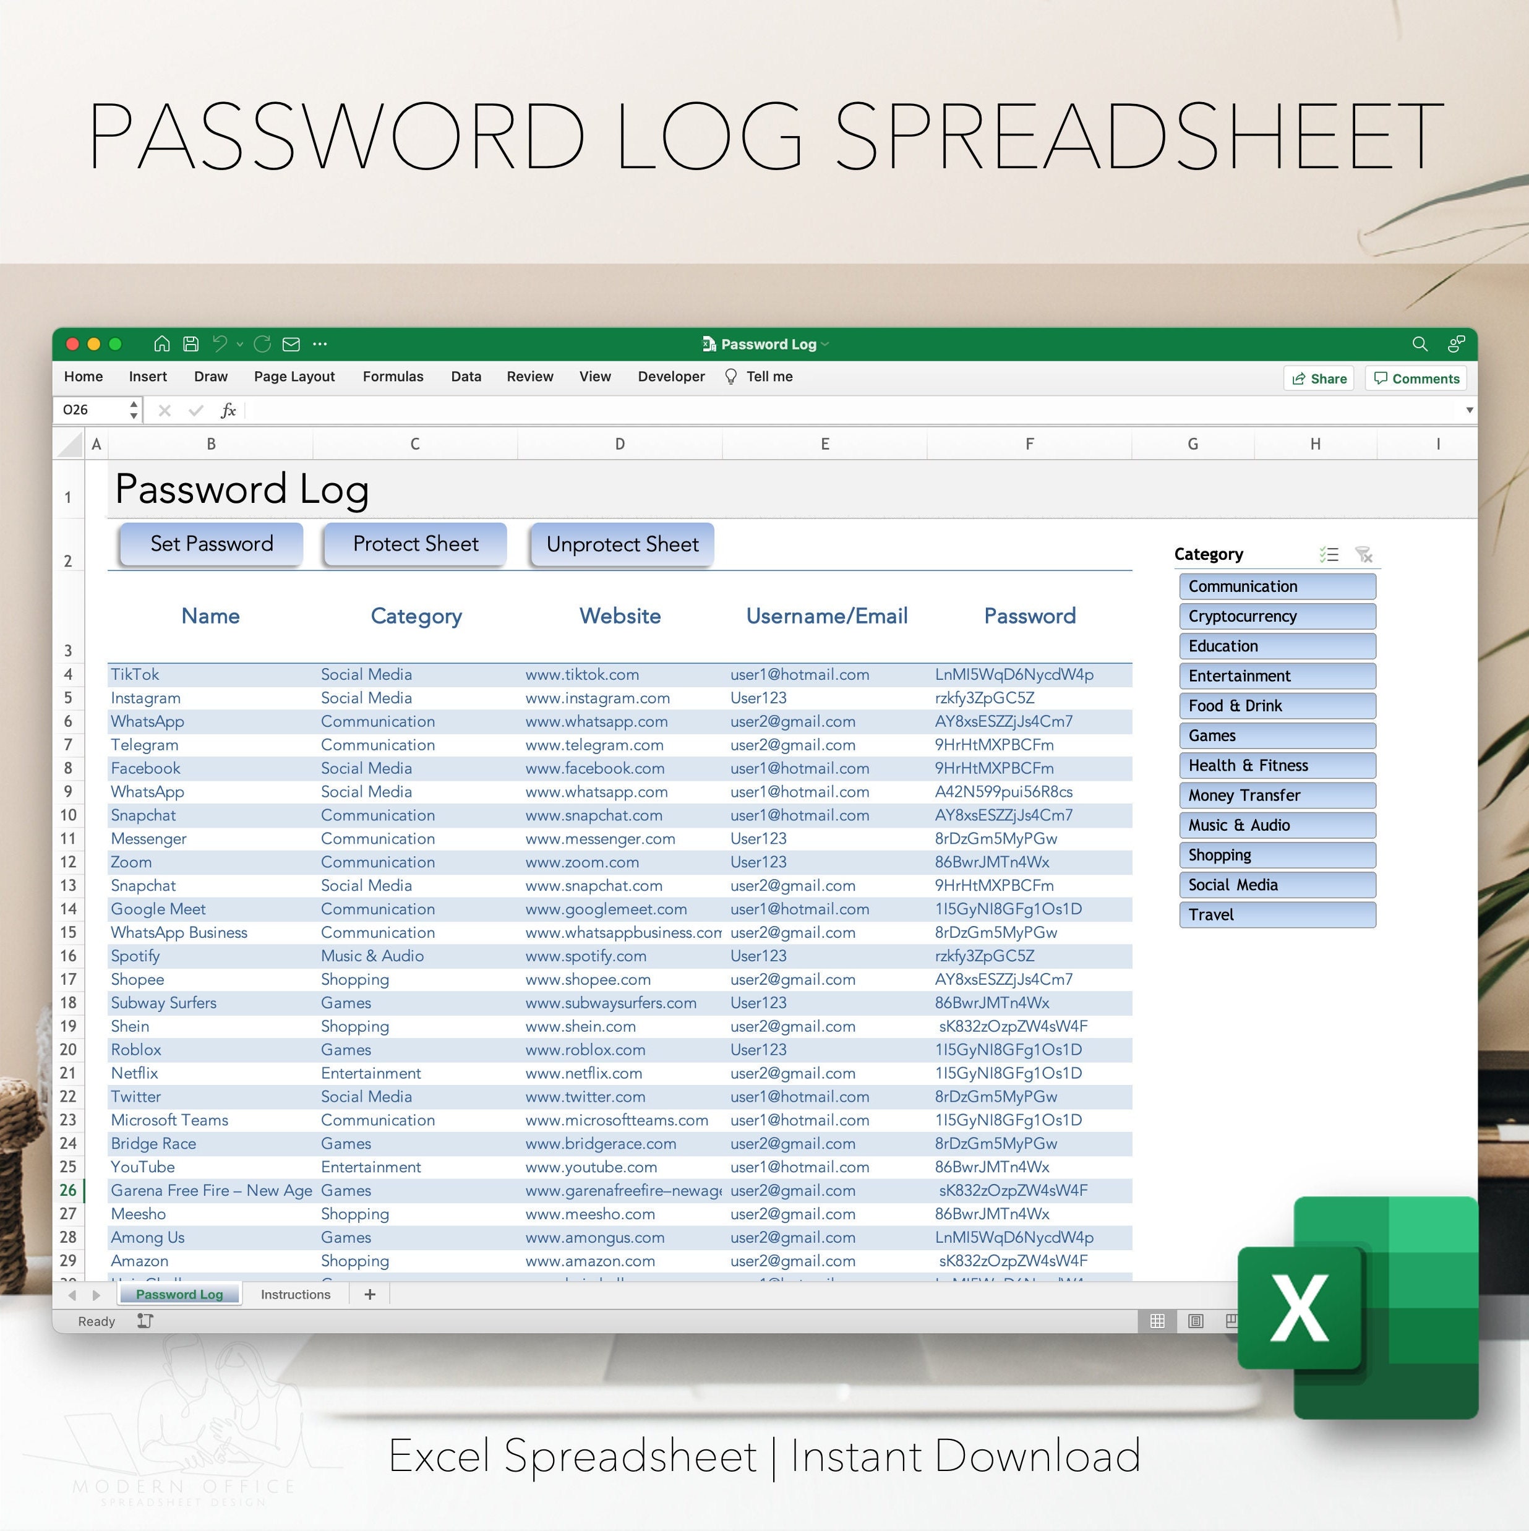The width and height of the screenshot is (1529, 1531).
Task: Switch to the Instructions sheet tab
Action: coord(294,1294)
